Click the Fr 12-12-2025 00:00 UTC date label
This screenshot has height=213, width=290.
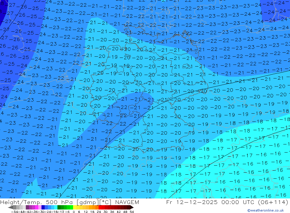click(227, 202)
